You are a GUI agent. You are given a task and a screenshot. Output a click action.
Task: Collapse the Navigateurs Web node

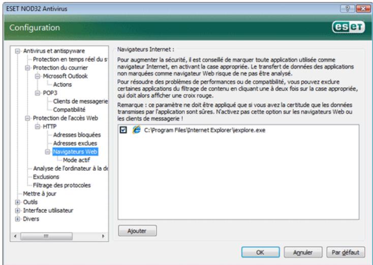(48, 152)
